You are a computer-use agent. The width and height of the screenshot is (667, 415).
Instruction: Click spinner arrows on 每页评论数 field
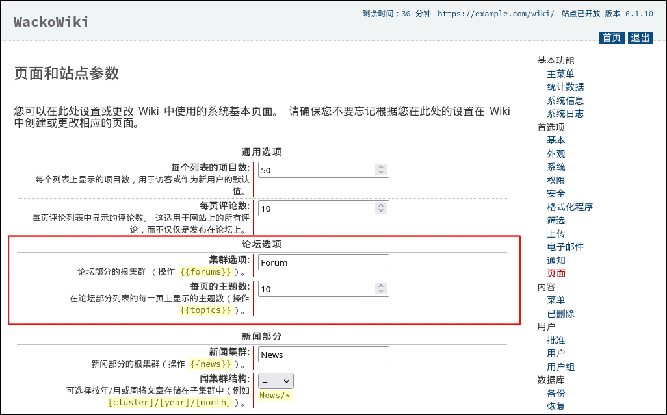(380, 208)
